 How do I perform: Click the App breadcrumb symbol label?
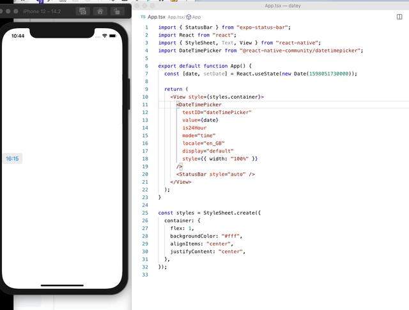coord(196,17)
